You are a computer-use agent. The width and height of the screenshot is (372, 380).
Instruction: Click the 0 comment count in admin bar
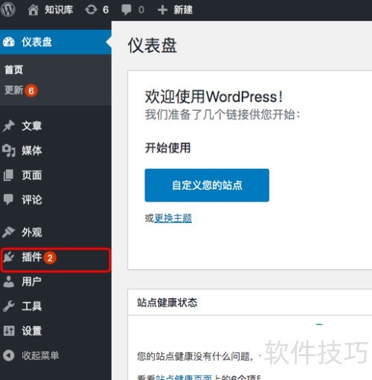(x=141, y=10)
